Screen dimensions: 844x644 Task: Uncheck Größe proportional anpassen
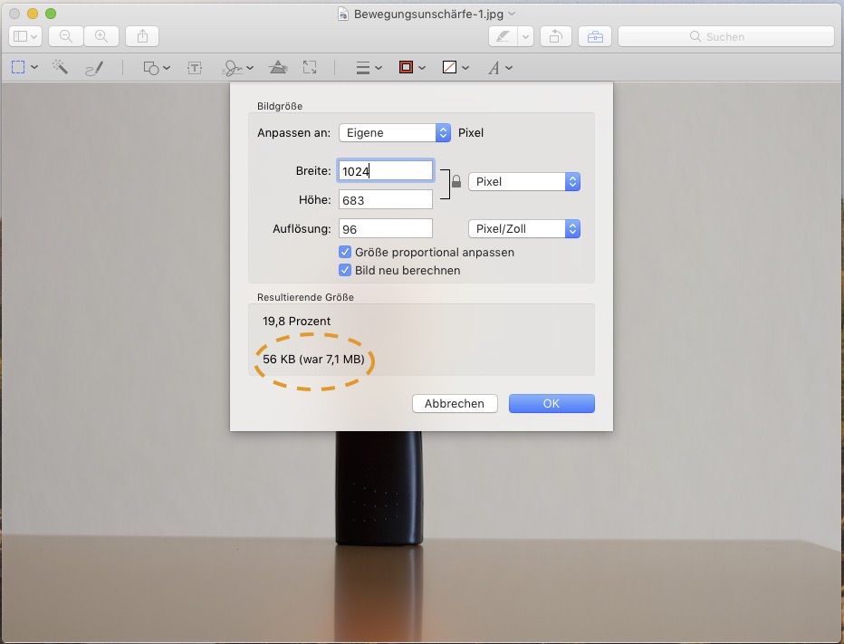click(345, 252)
